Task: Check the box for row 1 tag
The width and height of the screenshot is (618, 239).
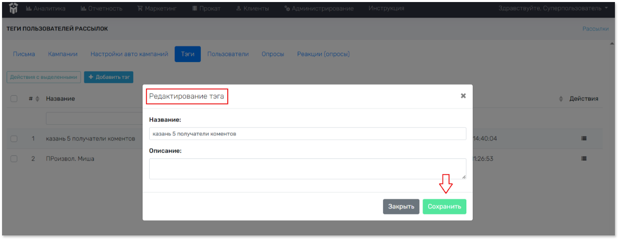Action: coord(14,139)
